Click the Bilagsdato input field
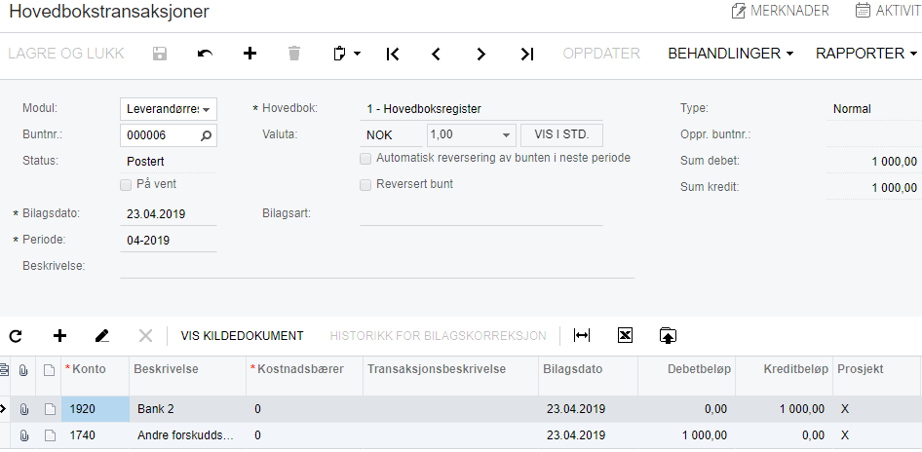Viewport: 922px width, 452px height. click(168, 213)
